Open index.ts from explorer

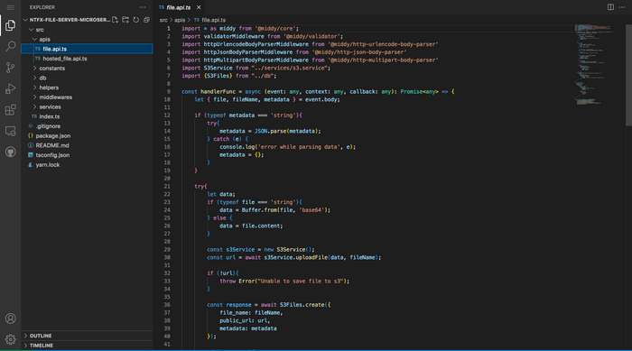point(87,116)
